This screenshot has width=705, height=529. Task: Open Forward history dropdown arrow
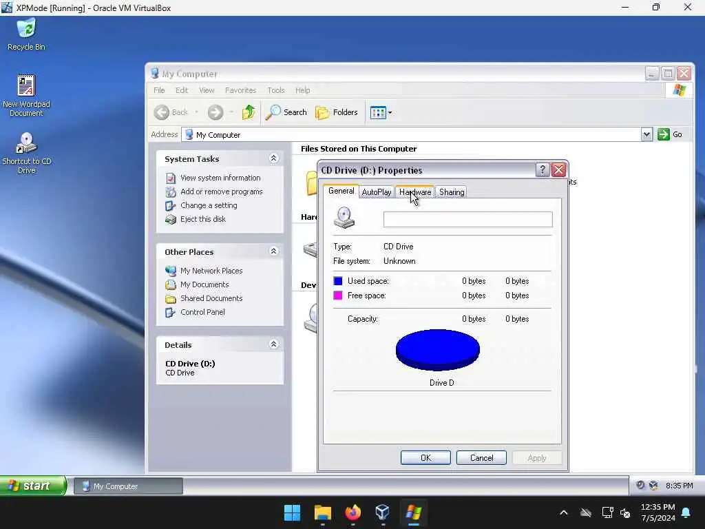[x=231, y=112]
